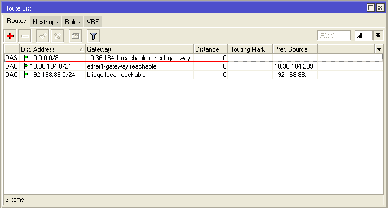Click gateway 'ether1-gateway reachable'
The image size is (388, 208).
[122, 66]
